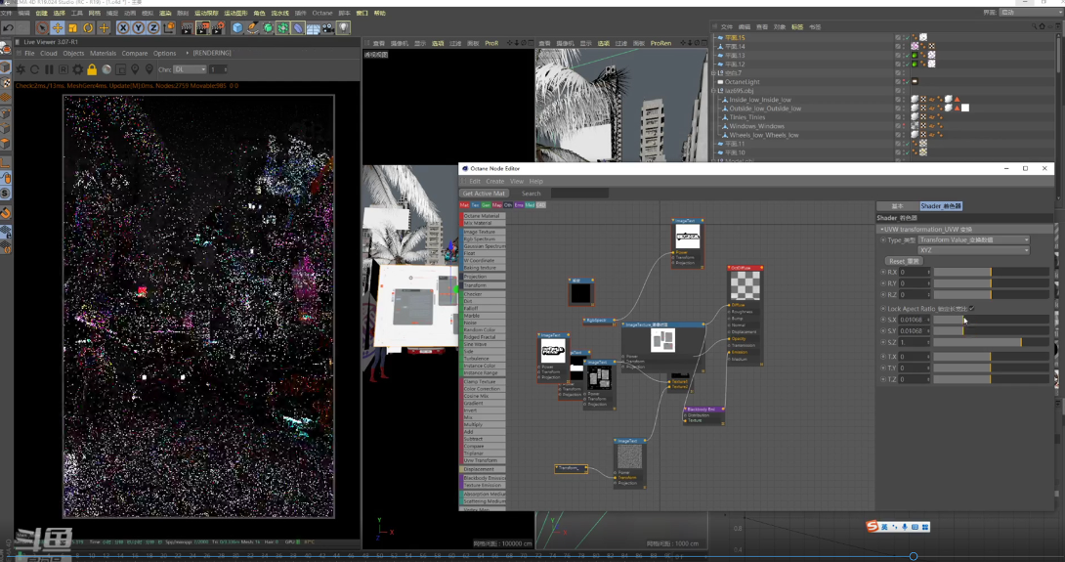Expand the 空白.7 null object
The width and height of the screenshot is (1065, 562).
[x=714, y=73]
